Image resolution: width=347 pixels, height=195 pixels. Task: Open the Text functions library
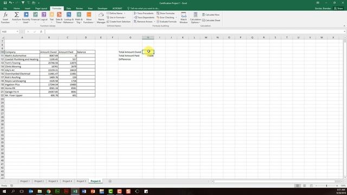[52, 18]
